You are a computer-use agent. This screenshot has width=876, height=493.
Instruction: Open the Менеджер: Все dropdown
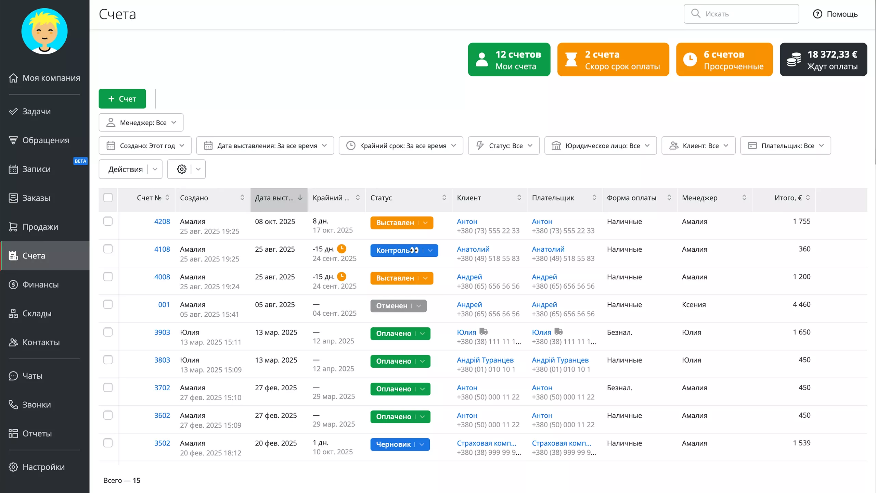pos(141,123)
